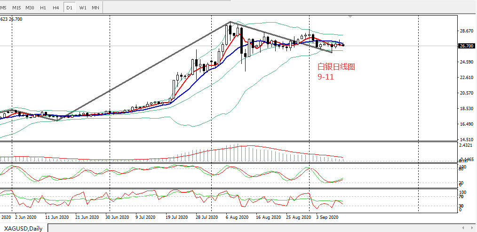Click the 25 Aug 2020 date label
The width and height of the screenshot is (477, 232).
click(x=298, y=217)
